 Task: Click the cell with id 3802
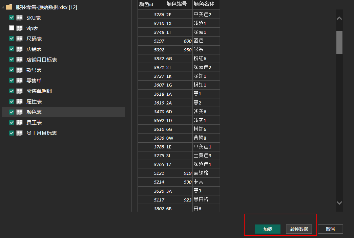(x=151, y=208)
